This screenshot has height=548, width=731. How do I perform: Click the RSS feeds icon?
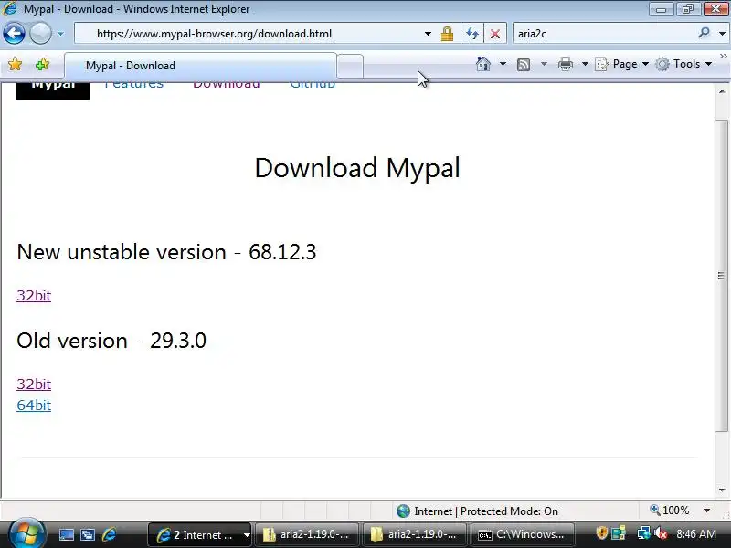click(x=524, y=64)
